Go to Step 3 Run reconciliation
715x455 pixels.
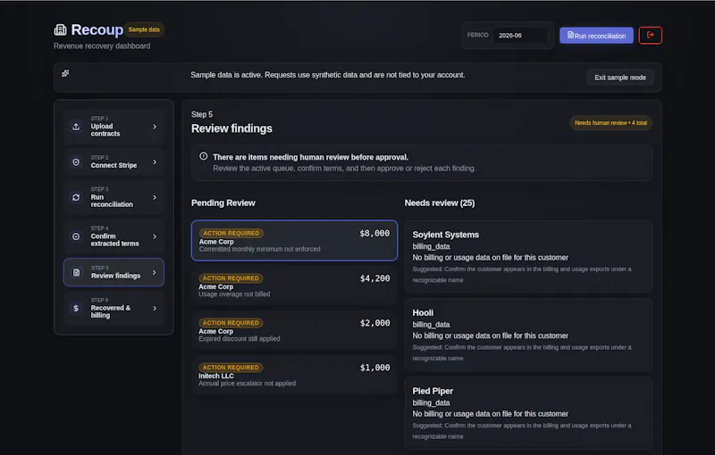pos(114,197)
